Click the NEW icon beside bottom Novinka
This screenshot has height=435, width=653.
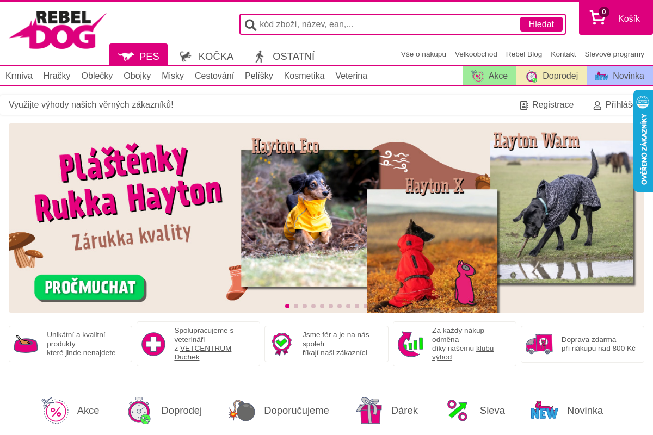(545, 411)
